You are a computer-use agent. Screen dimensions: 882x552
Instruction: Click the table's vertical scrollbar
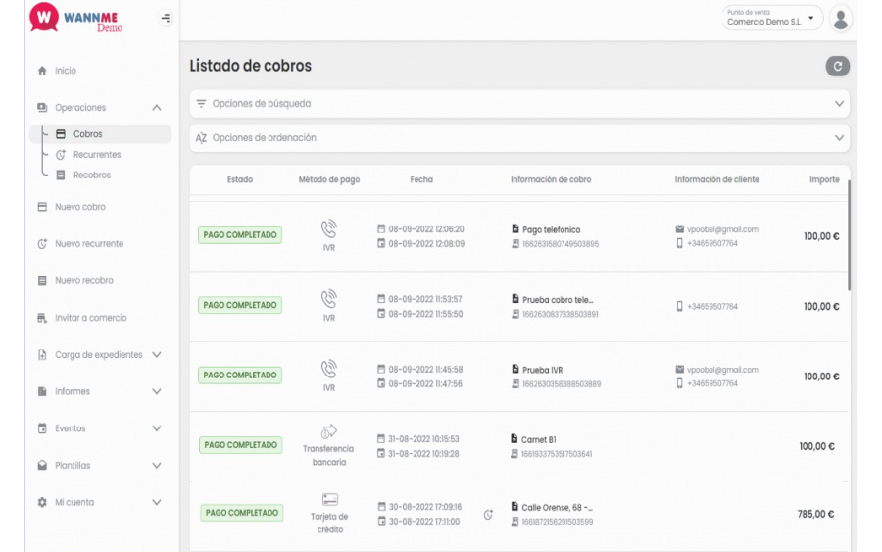849,235
